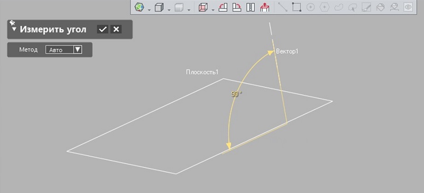Click the gray shaded cube icon

(179, 7)
